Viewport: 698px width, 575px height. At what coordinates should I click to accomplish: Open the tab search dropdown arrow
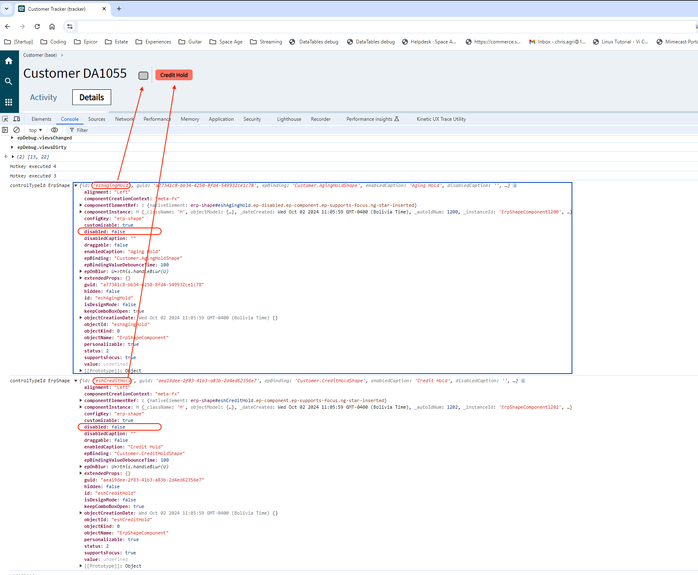(x=7, y=9)
